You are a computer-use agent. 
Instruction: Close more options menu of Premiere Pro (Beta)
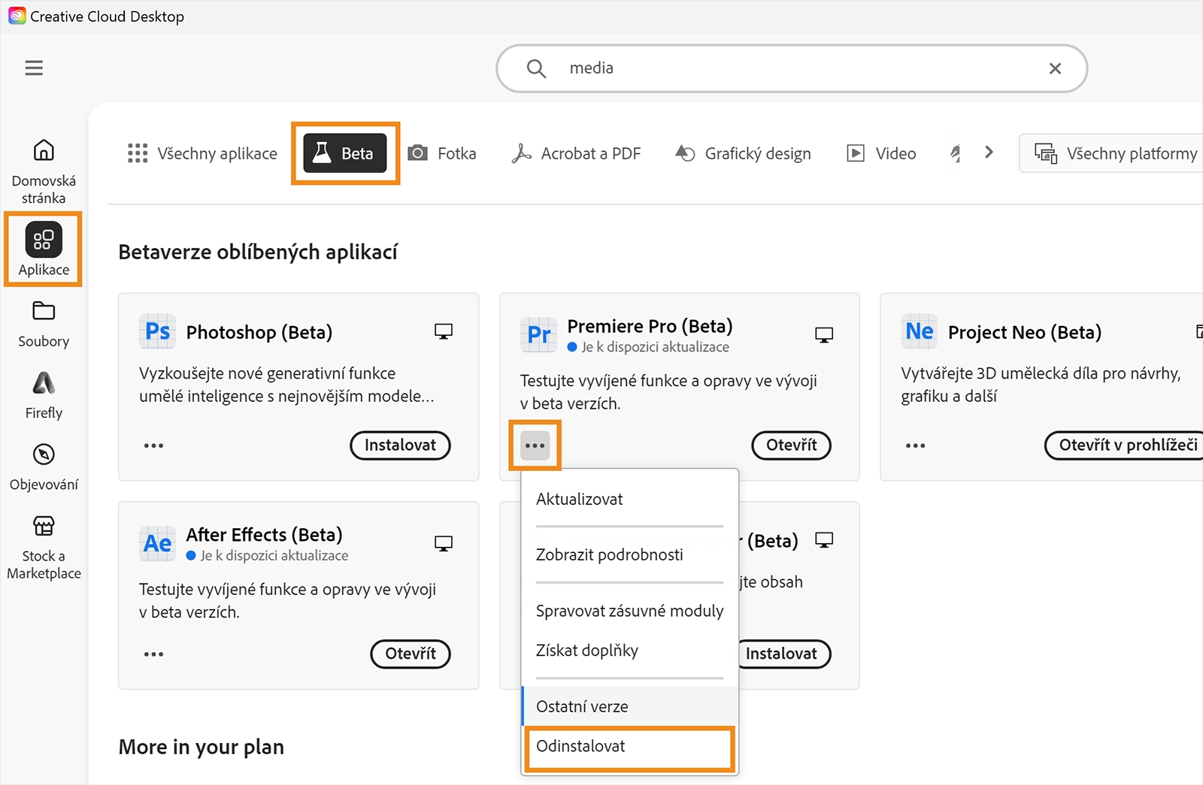coord(535,445)
